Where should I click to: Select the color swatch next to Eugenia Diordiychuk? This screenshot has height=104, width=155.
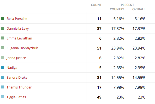pyautogui.click(x=2, y=48)
